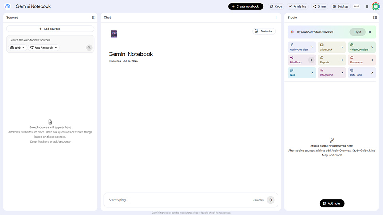Open Analytics
Viewport: 383px width, 215px height.
(x=298, y=6)
